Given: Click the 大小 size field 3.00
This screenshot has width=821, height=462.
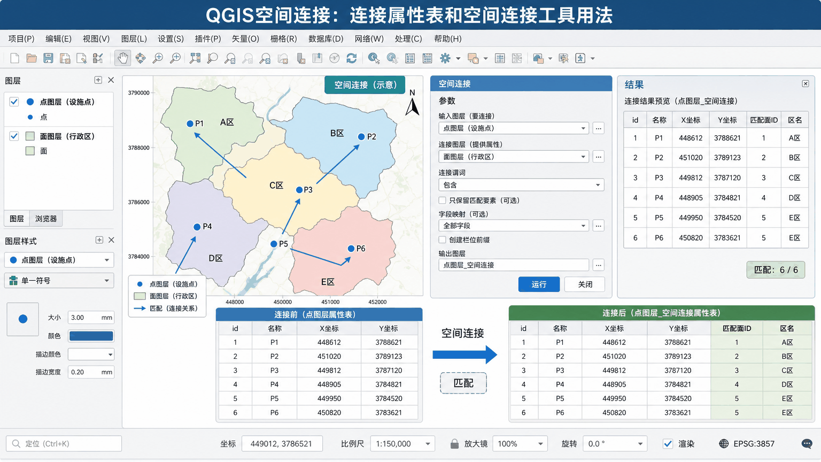Looking at the screenshot, I should click(91, 318).
